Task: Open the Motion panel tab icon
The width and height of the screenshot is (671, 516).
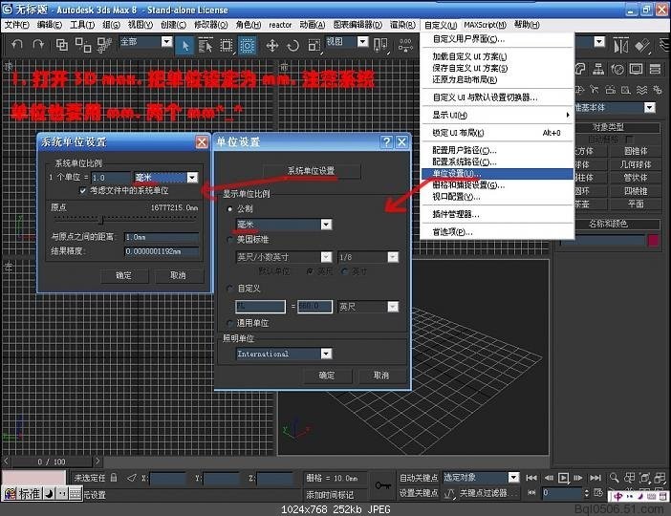Action: [617, 69]
